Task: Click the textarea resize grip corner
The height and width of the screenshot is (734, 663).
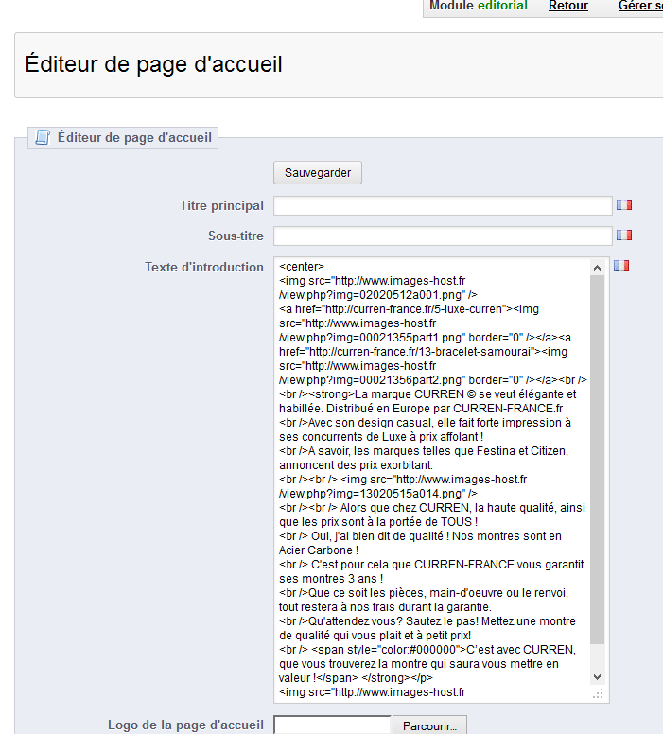Action: pyautogui.click(x=598, y=693)
